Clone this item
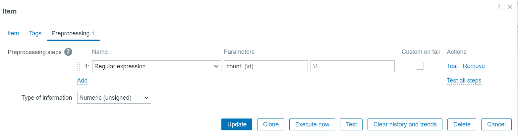 271,124
